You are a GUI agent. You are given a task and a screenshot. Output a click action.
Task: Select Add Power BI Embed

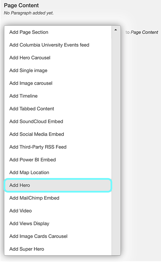coord(58,160)
